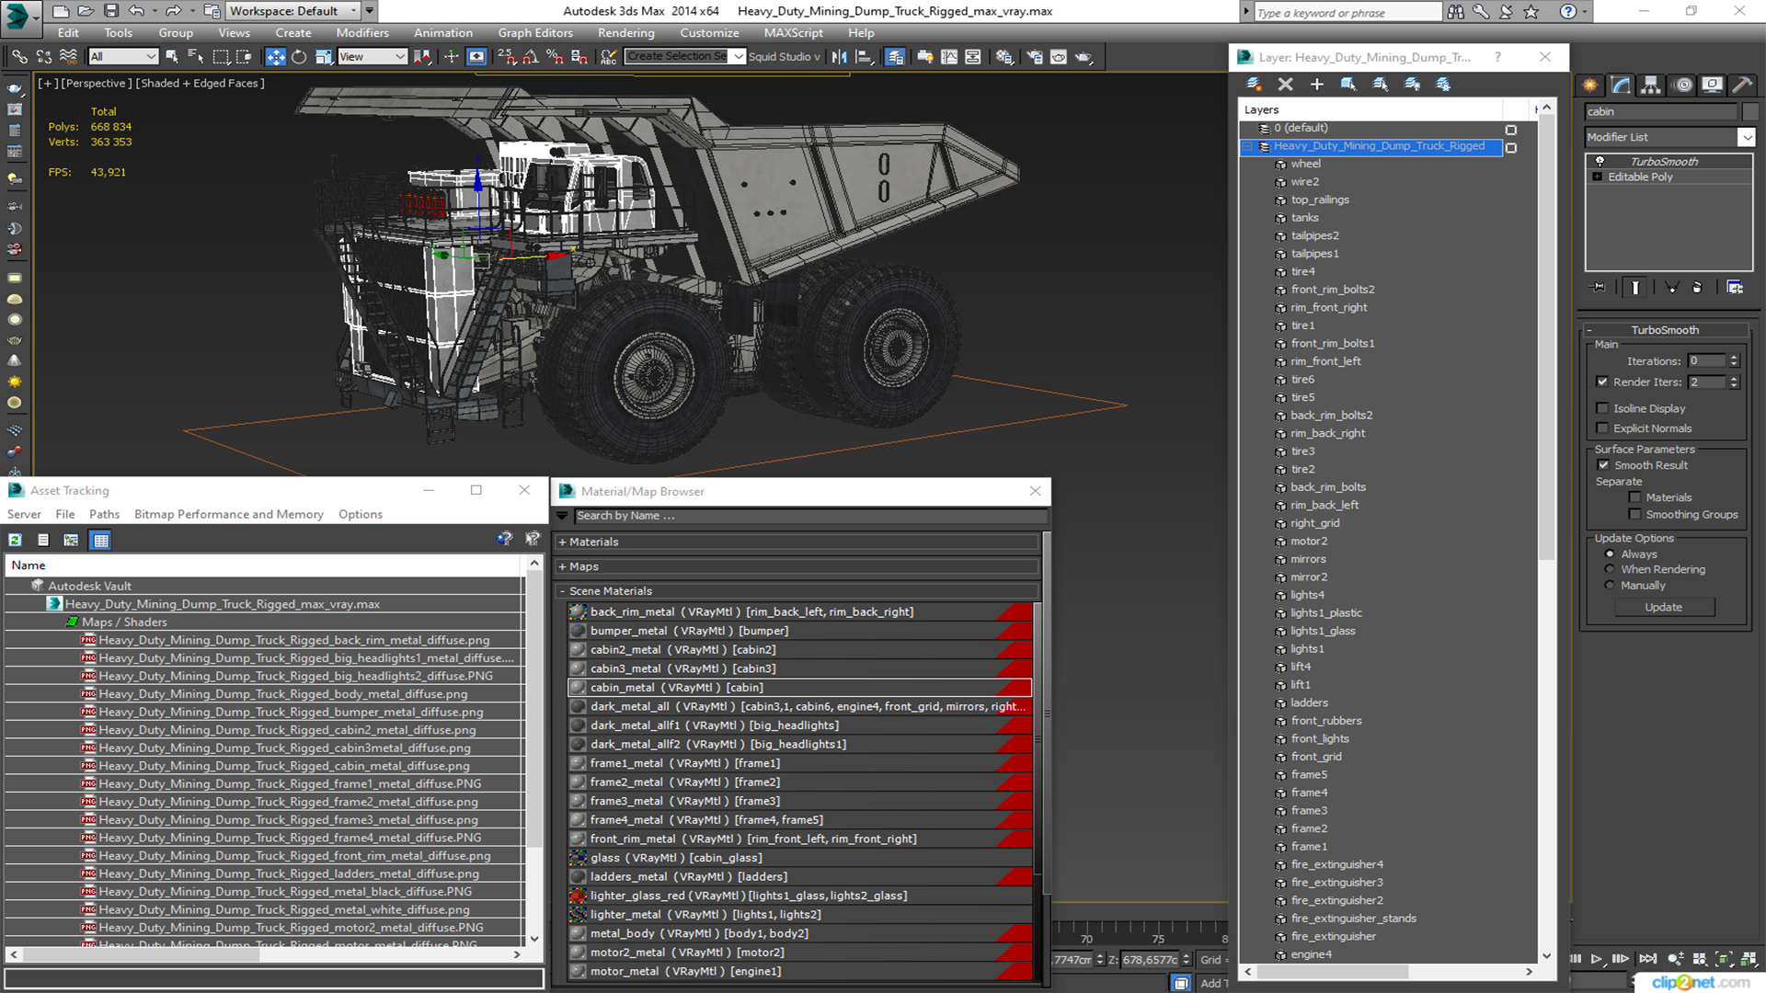
Task: Select the Select and Move tool
Action: [275, 57]
